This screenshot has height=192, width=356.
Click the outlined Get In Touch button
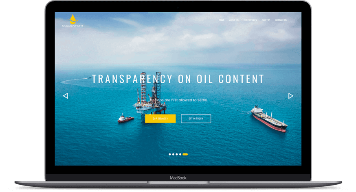[196, 119]
